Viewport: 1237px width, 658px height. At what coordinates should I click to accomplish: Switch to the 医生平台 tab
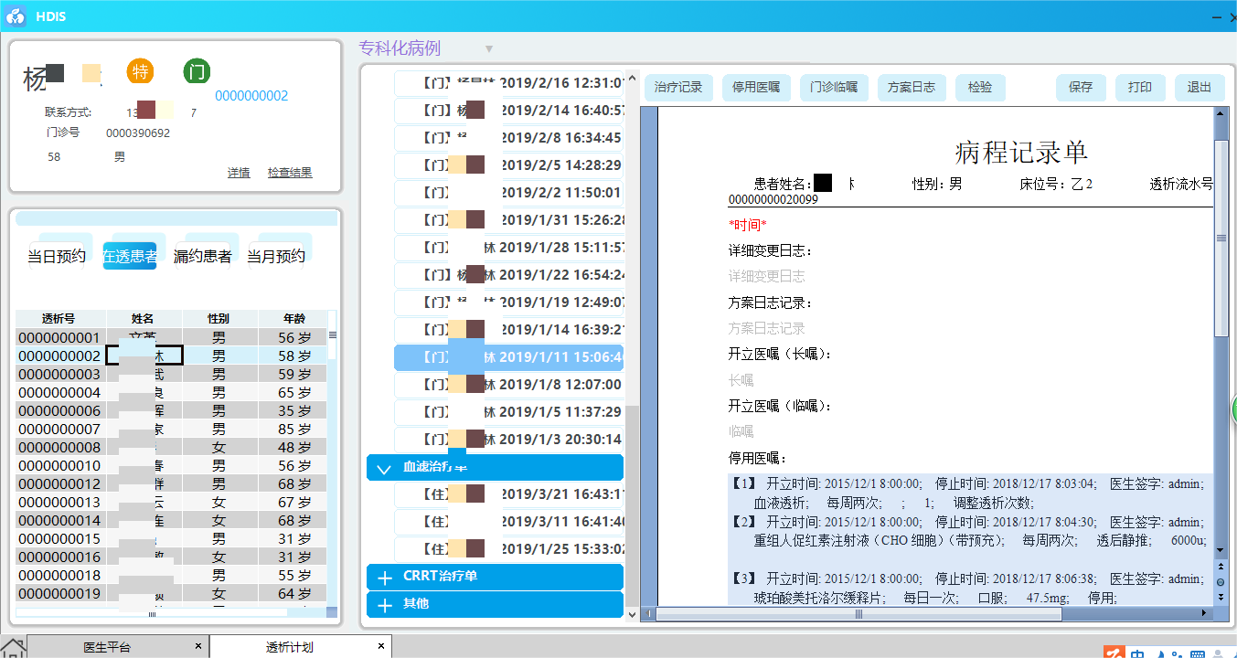coord(107,647)
